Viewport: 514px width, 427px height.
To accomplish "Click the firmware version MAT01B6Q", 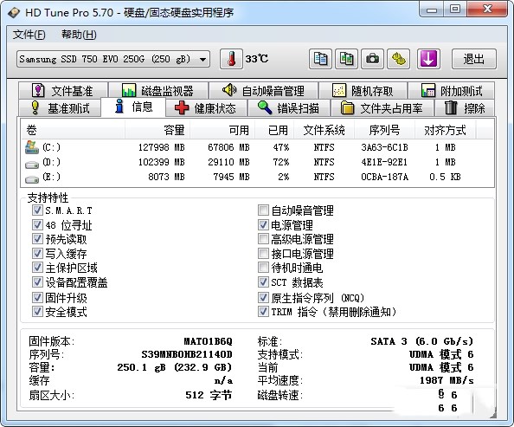I will click(208, 341).
